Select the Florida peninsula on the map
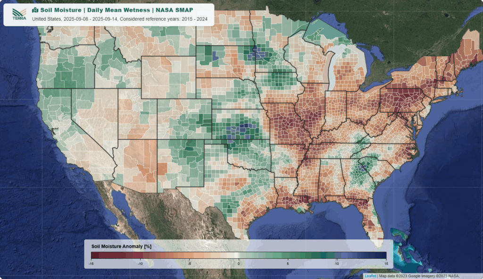The height and width of the screenshot is (279, 483). [x=372, y=218]
